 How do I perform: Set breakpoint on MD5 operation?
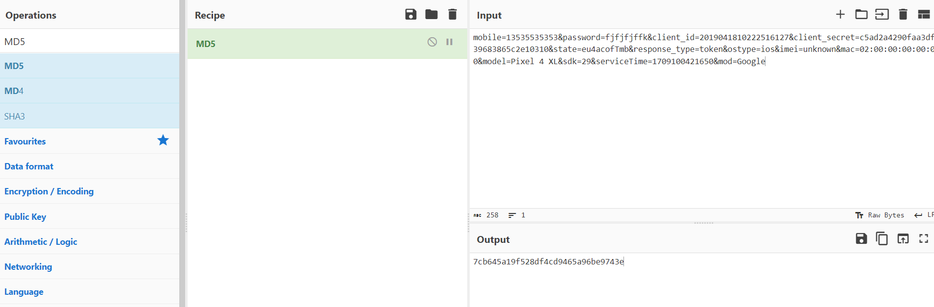[449, 42]
